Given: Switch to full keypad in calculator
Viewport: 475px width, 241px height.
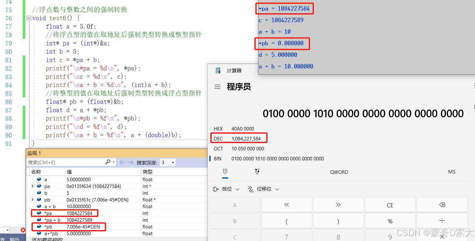Looking at the screenshot, I should (225, 172).
